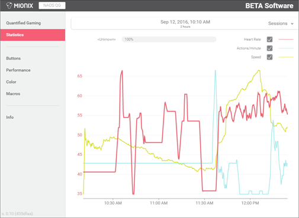299x218 pixels.
Task: Click the Mionix logo icon
Action: pos(9,5)
